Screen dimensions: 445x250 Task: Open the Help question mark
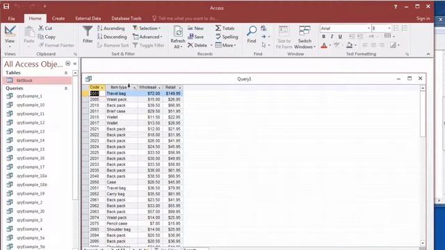tap(396, 6)
